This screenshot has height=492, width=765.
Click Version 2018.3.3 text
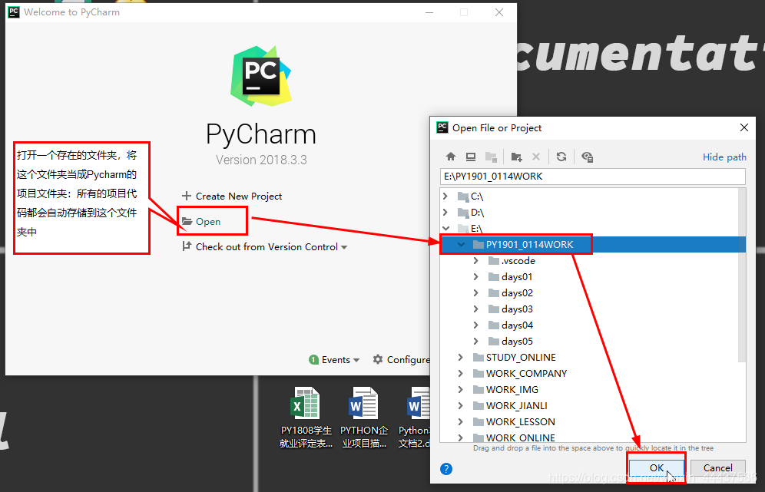point(261,160)
